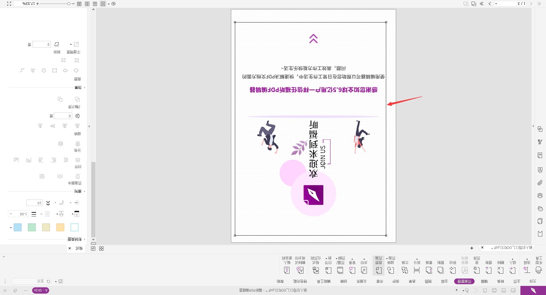Click the attachments paperclip icon in the sidebar

(x=539, y=183)
